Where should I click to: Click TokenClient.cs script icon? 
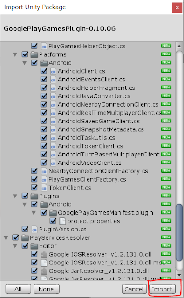(x=44, y=188)
